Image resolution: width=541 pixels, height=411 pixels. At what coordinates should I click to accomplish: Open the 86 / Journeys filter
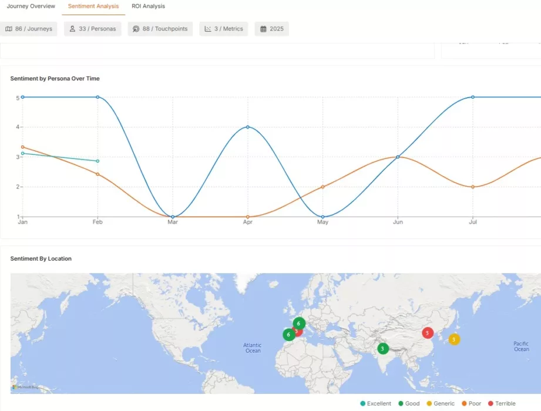29,28
